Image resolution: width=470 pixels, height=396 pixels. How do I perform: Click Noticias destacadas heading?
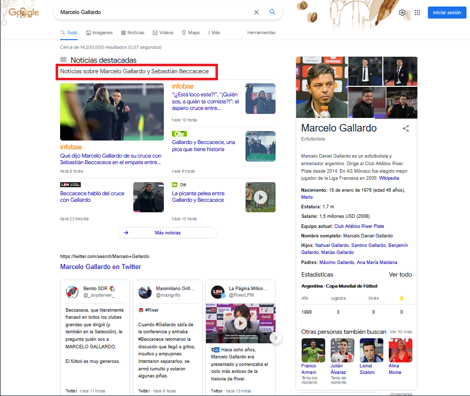(103, 60)
